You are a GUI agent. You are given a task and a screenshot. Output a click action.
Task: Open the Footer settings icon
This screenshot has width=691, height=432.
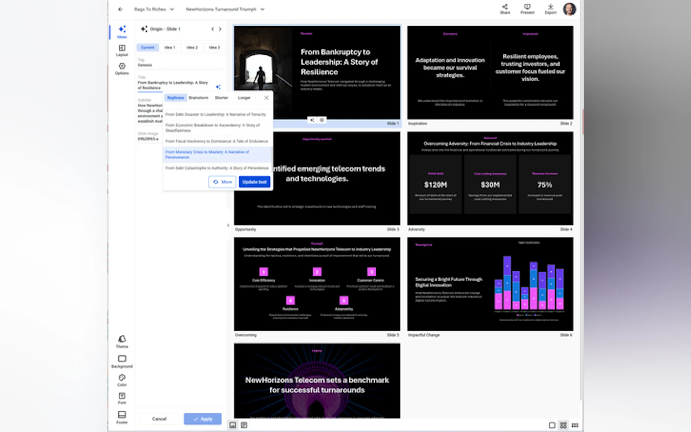122,415
